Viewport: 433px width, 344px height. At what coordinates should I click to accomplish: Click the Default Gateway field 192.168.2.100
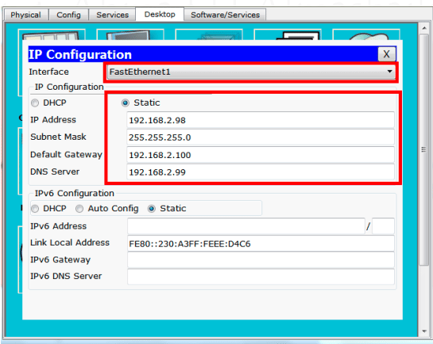point(261,155)
